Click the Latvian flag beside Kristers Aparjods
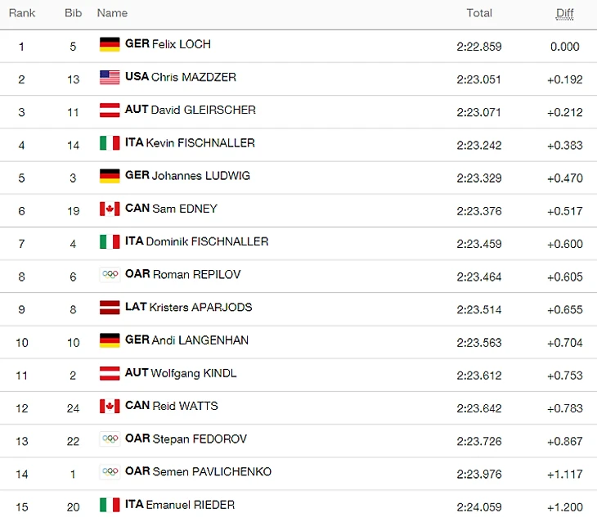The width and height of the screenshot is (597, 522). coord(110,308)
